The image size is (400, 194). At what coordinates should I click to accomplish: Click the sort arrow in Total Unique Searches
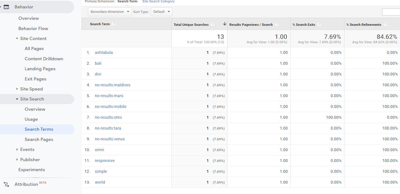pos(225,24)
